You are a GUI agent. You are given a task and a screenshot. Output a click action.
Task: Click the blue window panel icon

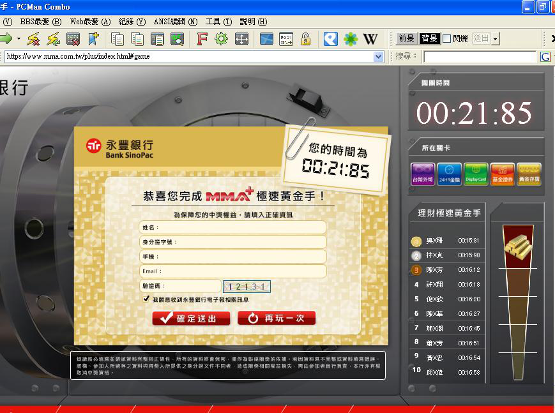(x=266, y=38)
